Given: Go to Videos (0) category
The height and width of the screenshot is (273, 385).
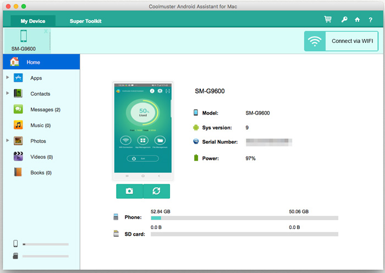Looking at the screenshot, I should click(x=41, y=157).
